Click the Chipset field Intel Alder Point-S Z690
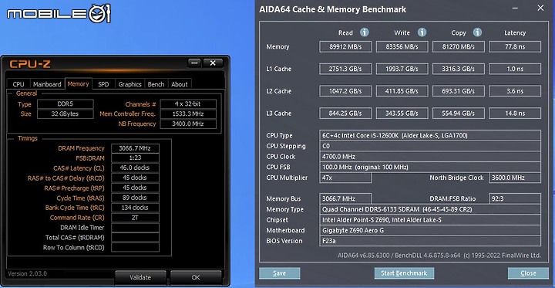Image resolution: width=555 pixels, height=288 pixels. (430, 220)
